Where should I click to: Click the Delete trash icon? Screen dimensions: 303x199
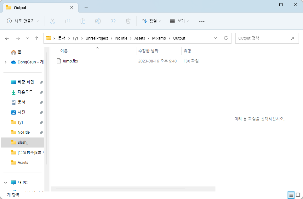128,21
